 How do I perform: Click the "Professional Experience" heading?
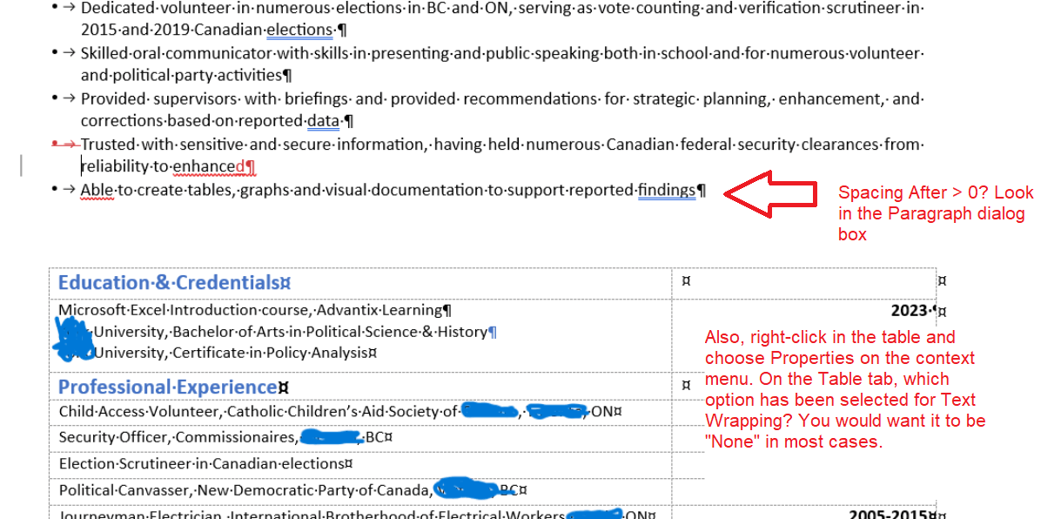(x=173, y=387)
